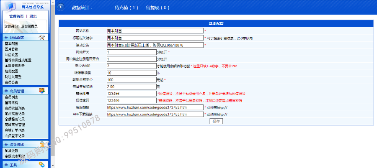Open 会员列表 in the sidebar
377x168 pixels.
[x=11, y=97]
